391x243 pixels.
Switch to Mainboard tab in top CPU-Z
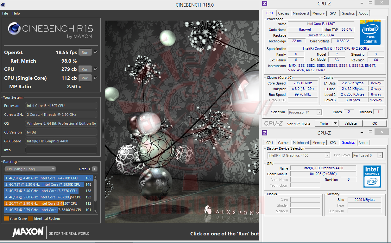(301, 13)
